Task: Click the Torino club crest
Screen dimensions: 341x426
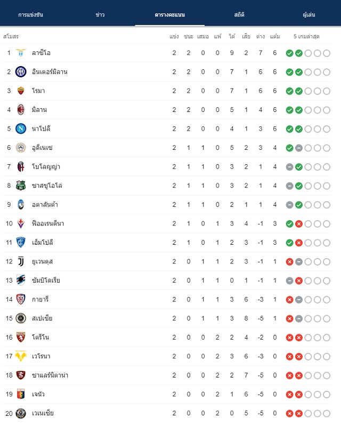Action: coord(21,337)
